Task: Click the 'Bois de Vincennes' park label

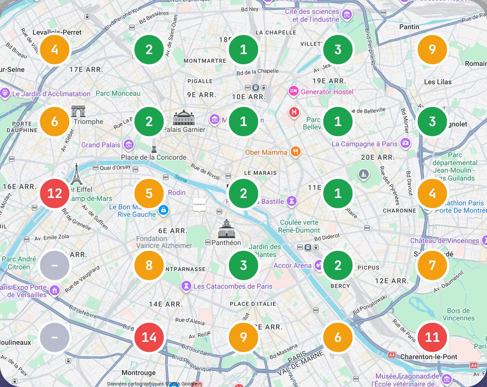Action: (x=458, y=314)
